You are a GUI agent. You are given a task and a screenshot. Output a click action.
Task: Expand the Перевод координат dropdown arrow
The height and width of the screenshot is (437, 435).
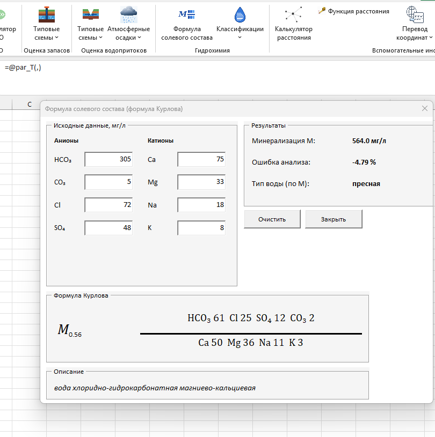coord(431,38)
